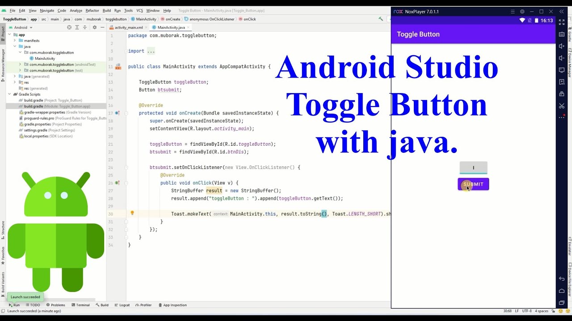
Task: Collapse NoxPlayer sidebar double arrow
Action: point(562,12)
